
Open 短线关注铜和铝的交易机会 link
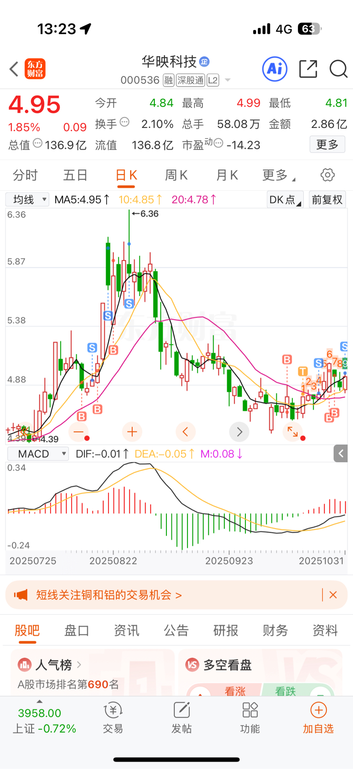(x=109, y=595)
